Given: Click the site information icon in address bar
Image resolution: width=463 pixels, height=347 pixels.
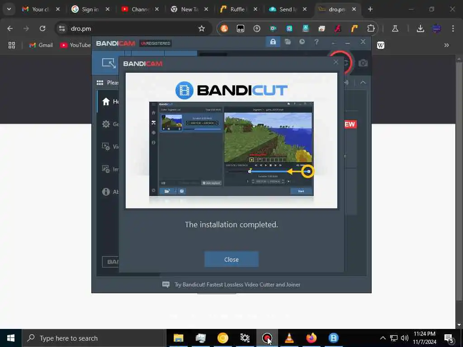Looking at the screenshot, I should tap(61, 28).
